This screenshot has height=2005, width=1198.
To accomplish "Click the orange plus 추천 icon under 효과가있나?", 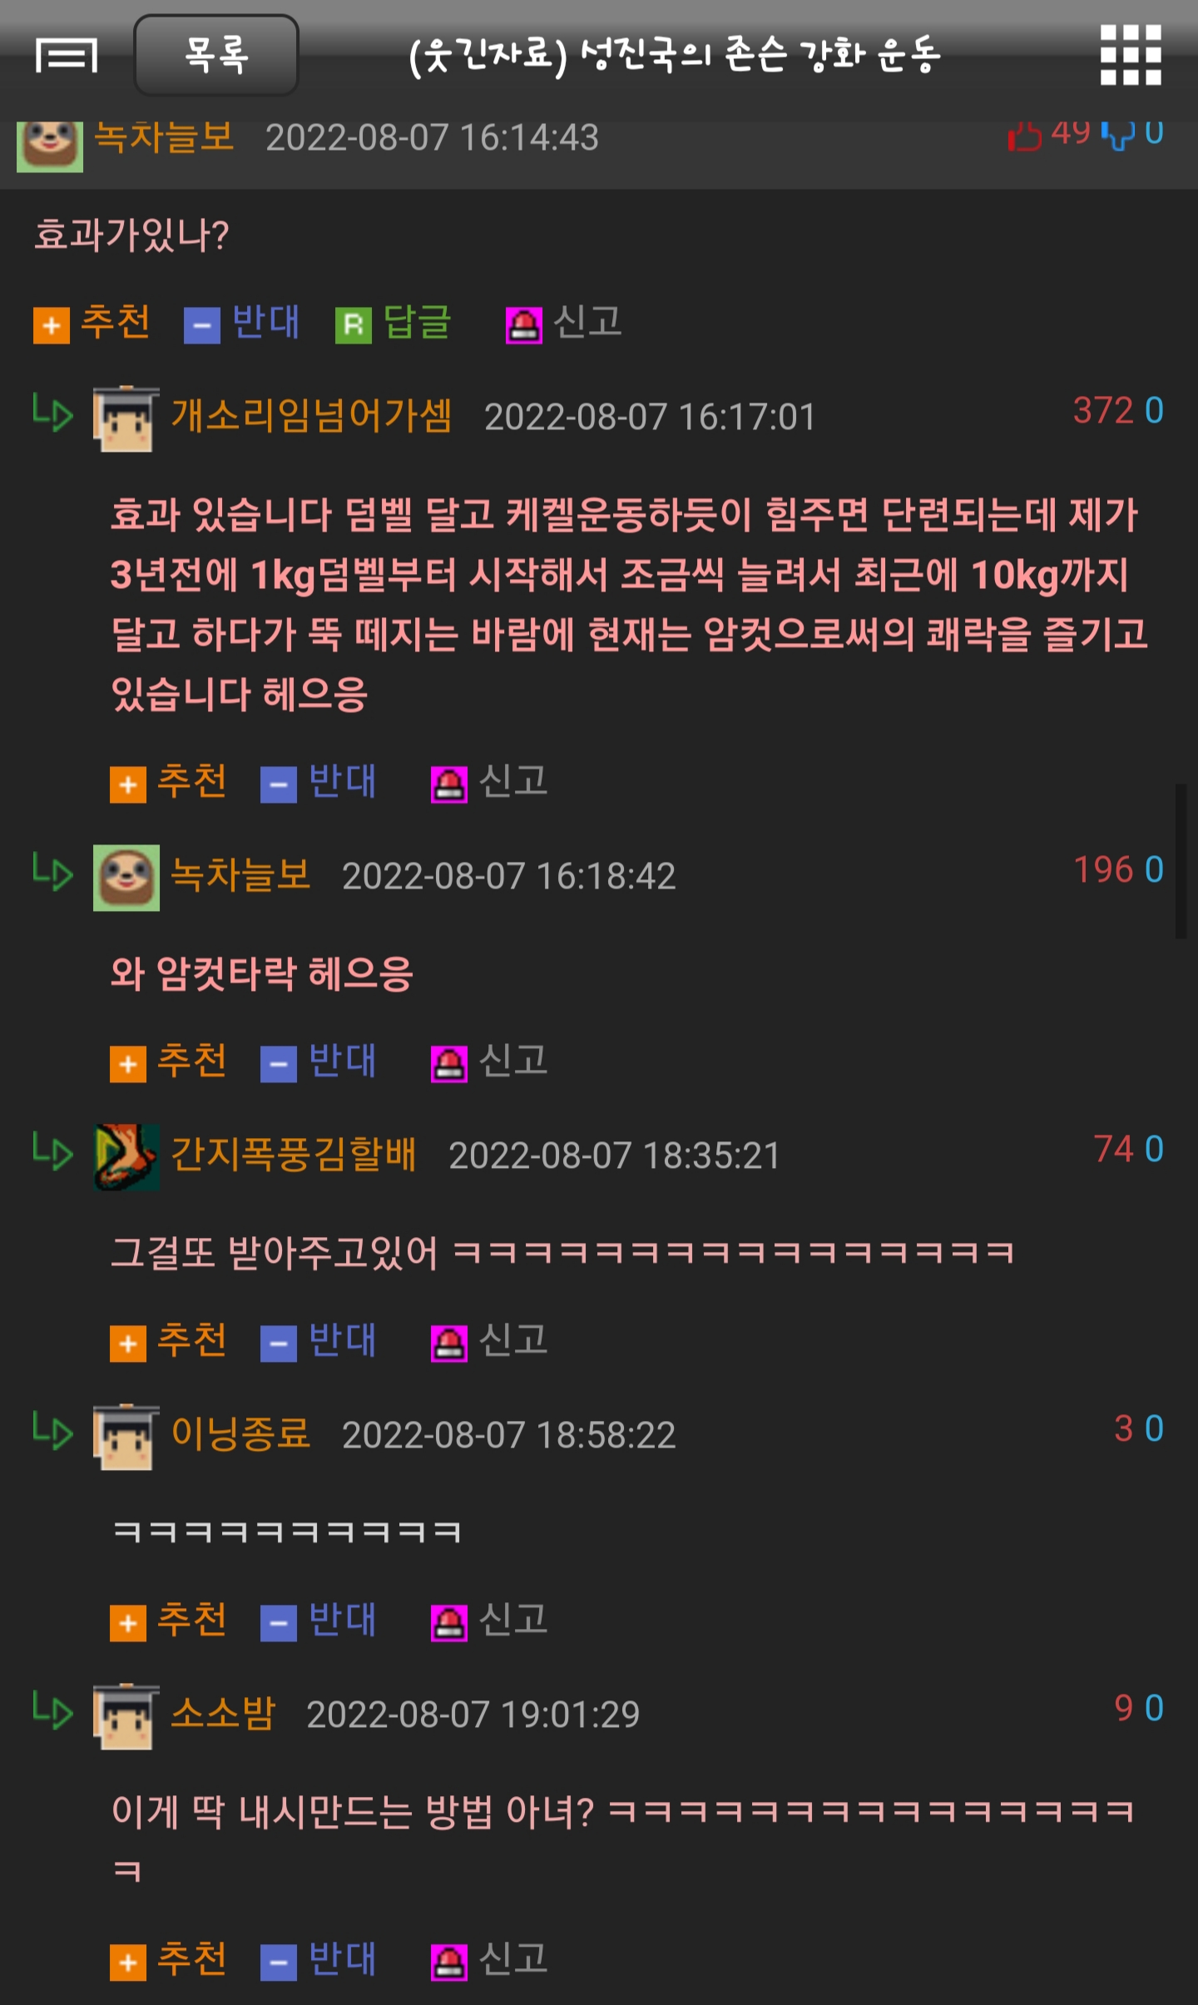I will [x=51, y=325].
